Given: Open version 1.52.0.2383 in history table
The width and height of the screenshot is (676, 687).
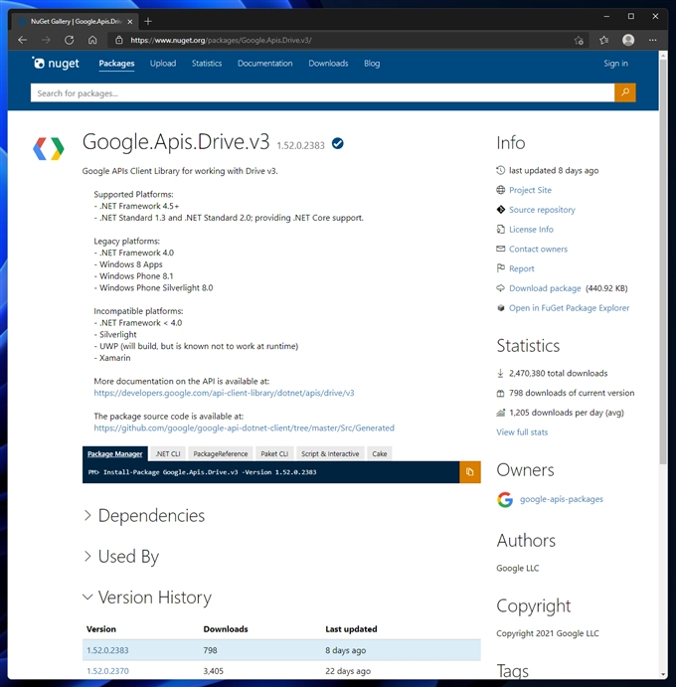Looking at the screenshot, I should click(x=107, y=650).
